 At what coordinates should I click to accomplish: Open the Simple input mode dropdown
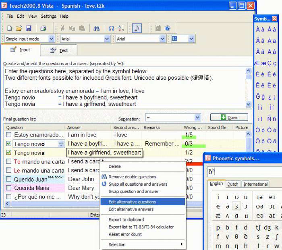52,39
